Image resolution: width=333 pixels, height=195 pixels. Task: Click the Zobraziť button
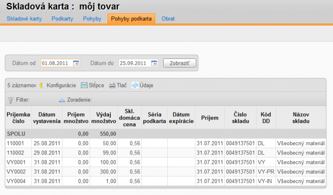click(x=180, y=63)
